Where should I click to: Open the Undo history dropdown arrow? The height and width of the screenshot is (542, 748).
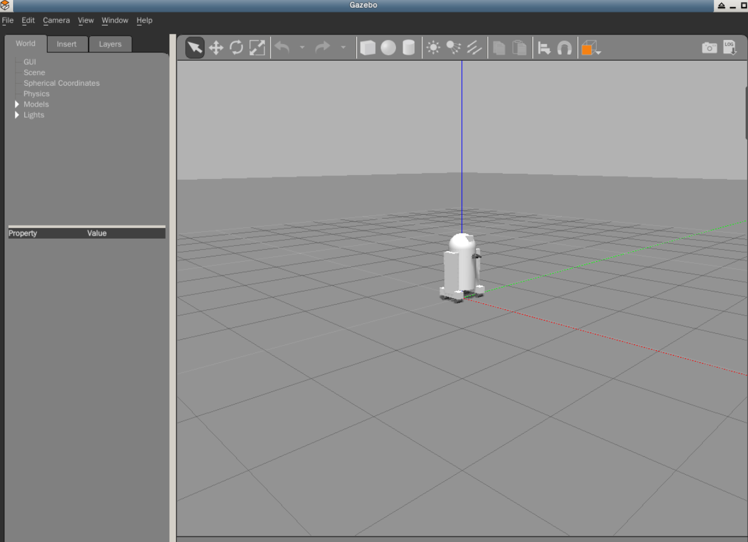click(x=302, y=48)
